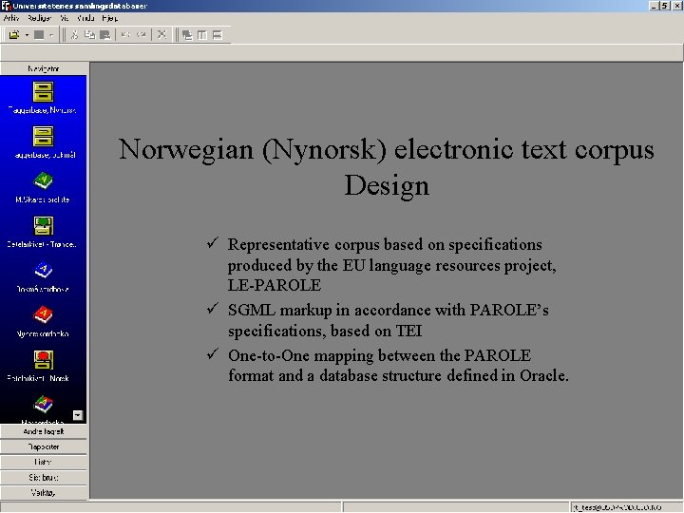This screenshot has width=684, height=513.
Task: Minimize the samlingsdatabaser window
Action: tap(654, 6)
